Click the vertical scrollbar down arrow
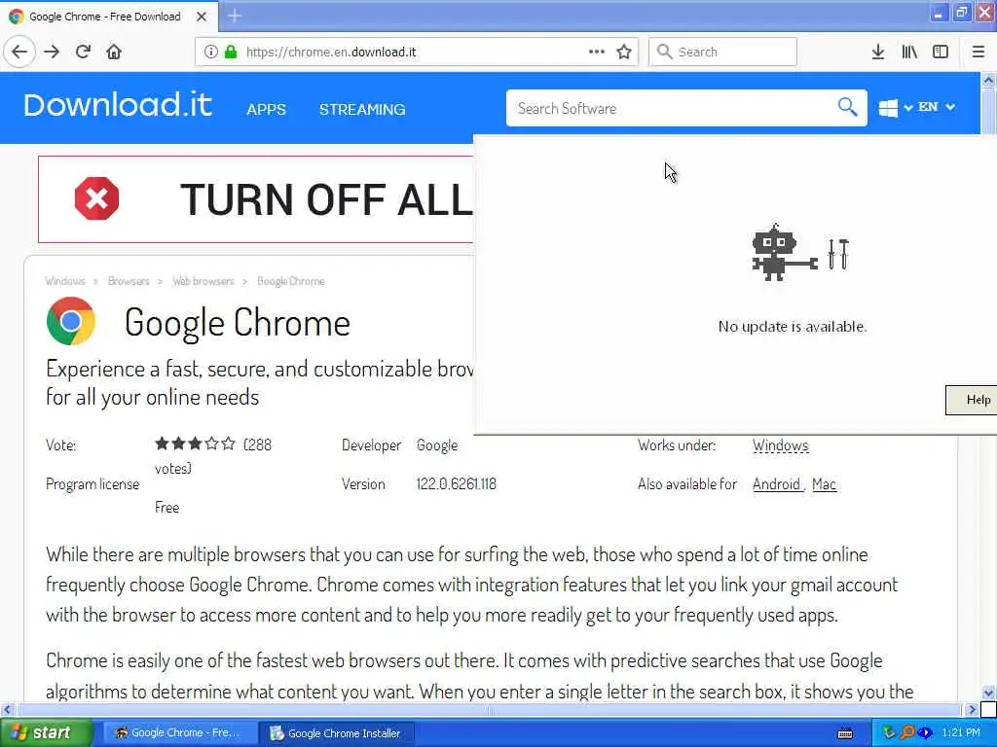 988,693
